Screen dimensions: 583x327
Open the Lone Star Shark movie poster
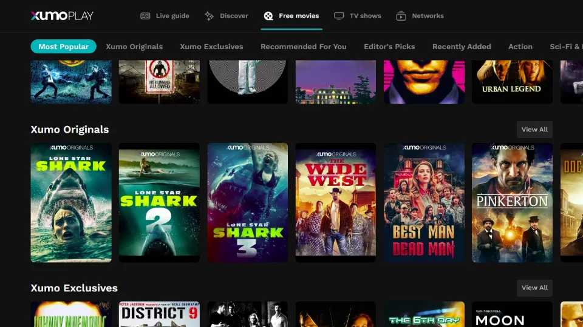click(71, 203)
